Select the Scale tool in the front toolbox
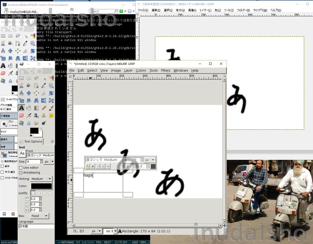 [x=22, y=101]
